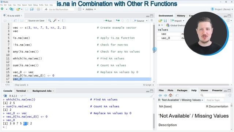This screenshot has width=234, height=132.
Task: Select the vec_0 variable in Environment
Action: (166, 38)
